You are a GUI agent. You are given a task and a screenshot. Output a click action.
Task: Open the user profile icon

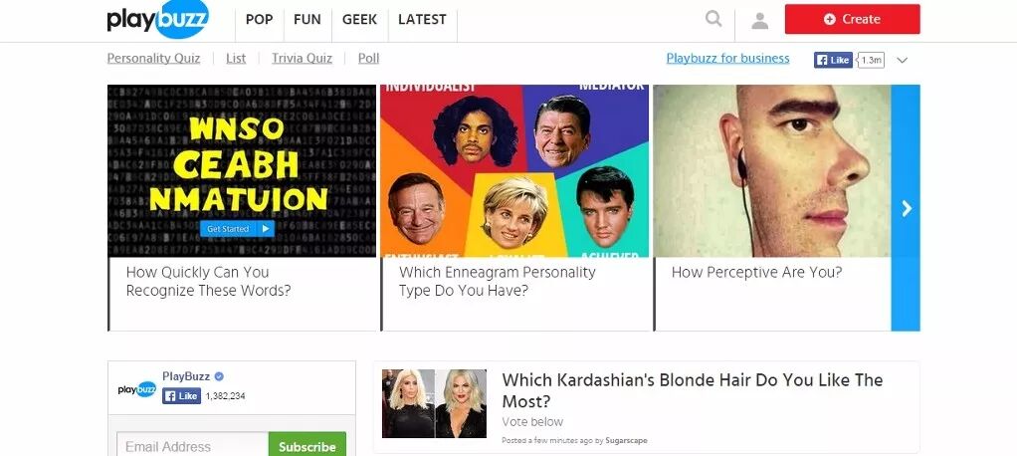pos(759,21)
